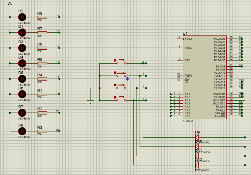The image size is (251, 175).
Task: Click the U1 reference label
Action: (185, 33)
